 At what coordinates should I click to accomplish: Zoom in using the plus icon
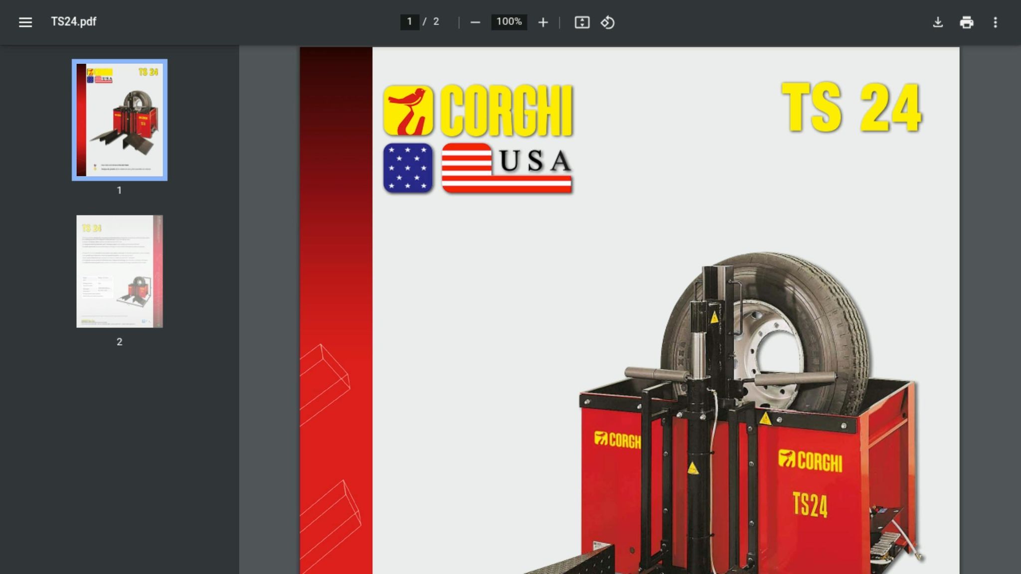[543, 22]
